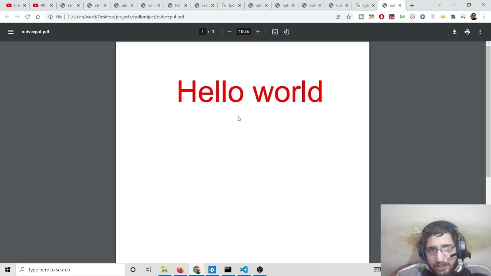Click the page number input field
Viewport: 491px width, 276px height.
point(203,32)
